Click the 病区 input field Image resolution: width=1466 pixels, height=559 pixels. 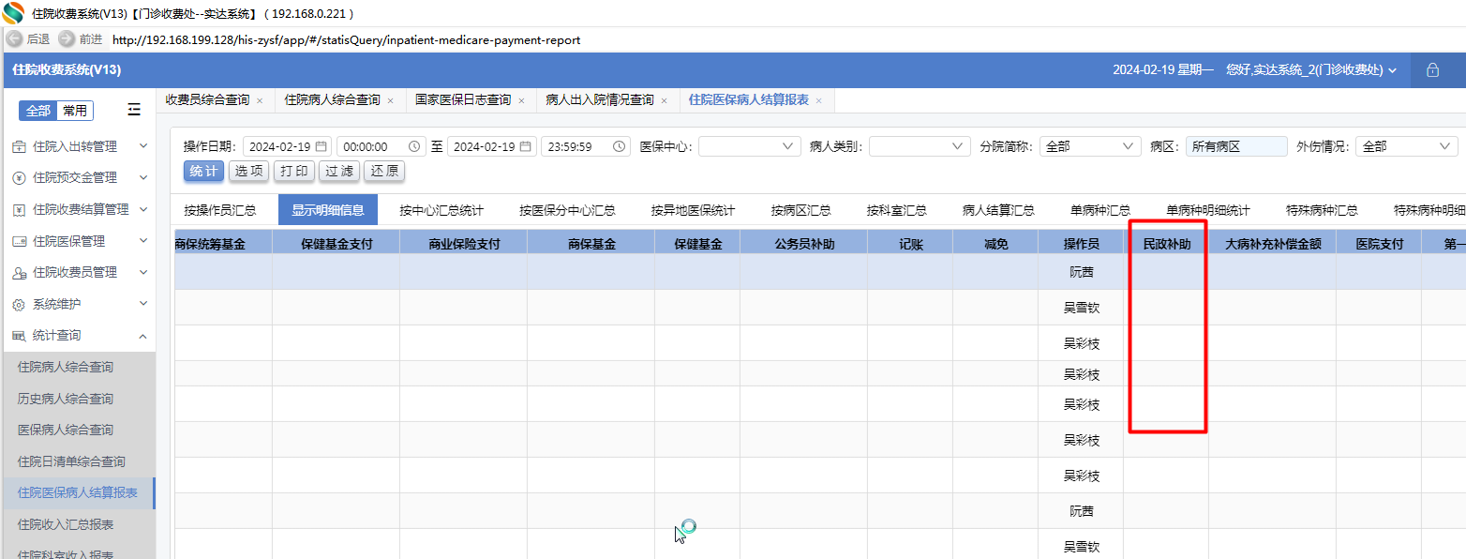pos(1236,146)
